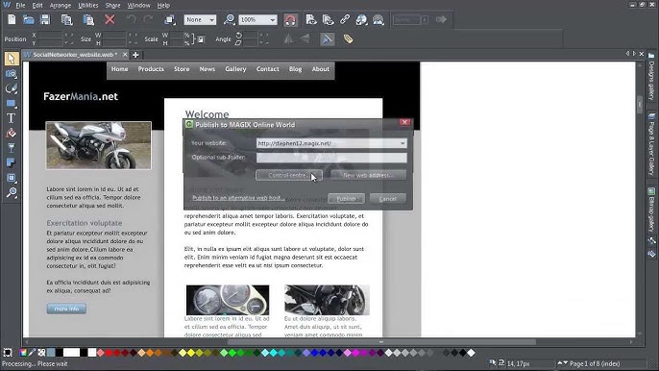Select the speedometer gauges photo
Viewport: 659px width, 371px height.
(228, 300)
